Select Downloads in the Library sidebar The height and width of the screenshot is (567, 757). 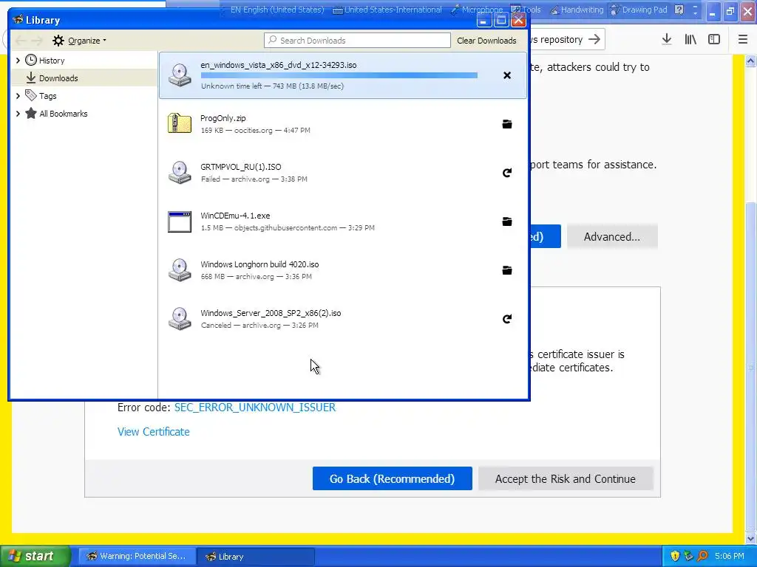coord(84,78)
